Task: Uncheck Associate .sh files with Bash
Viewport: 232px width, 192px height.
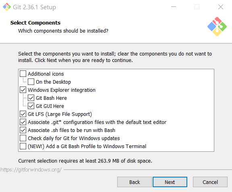Action: point(23,130)
